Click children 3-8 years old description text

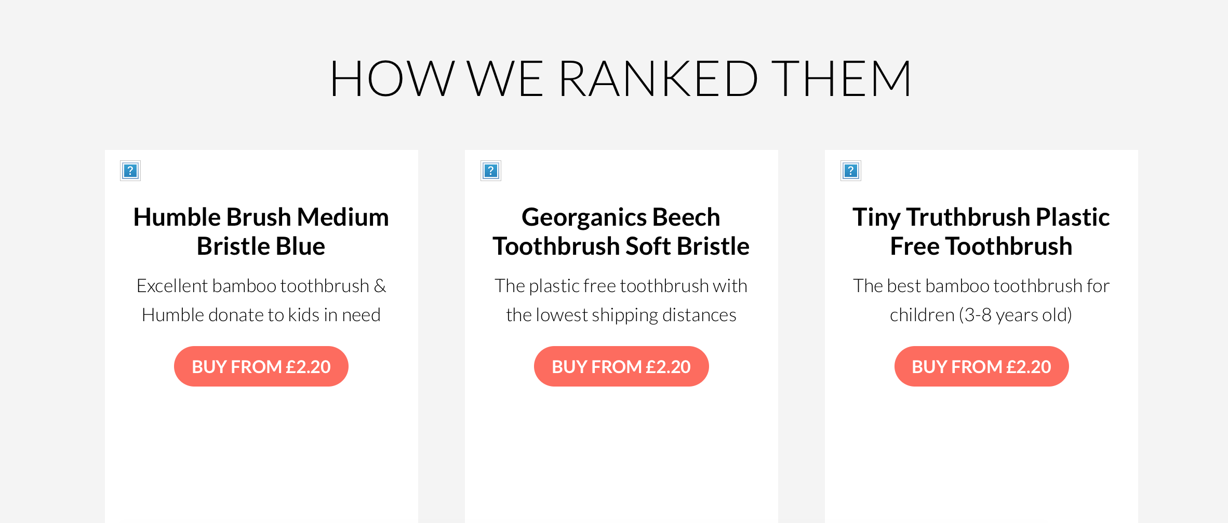tap(981, 315)
